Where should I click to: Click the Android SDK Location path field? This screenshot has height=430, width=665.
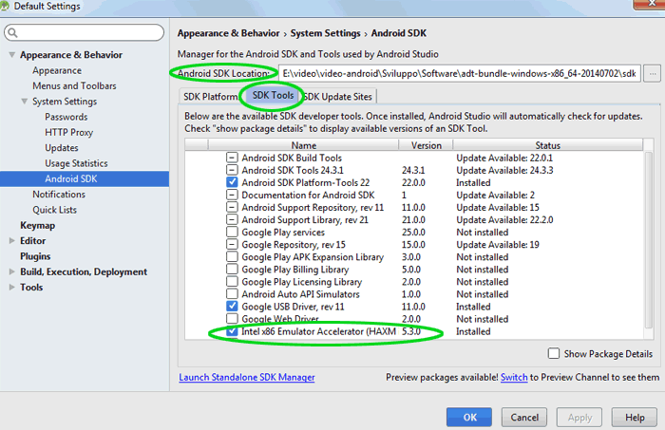click(459, 73)
